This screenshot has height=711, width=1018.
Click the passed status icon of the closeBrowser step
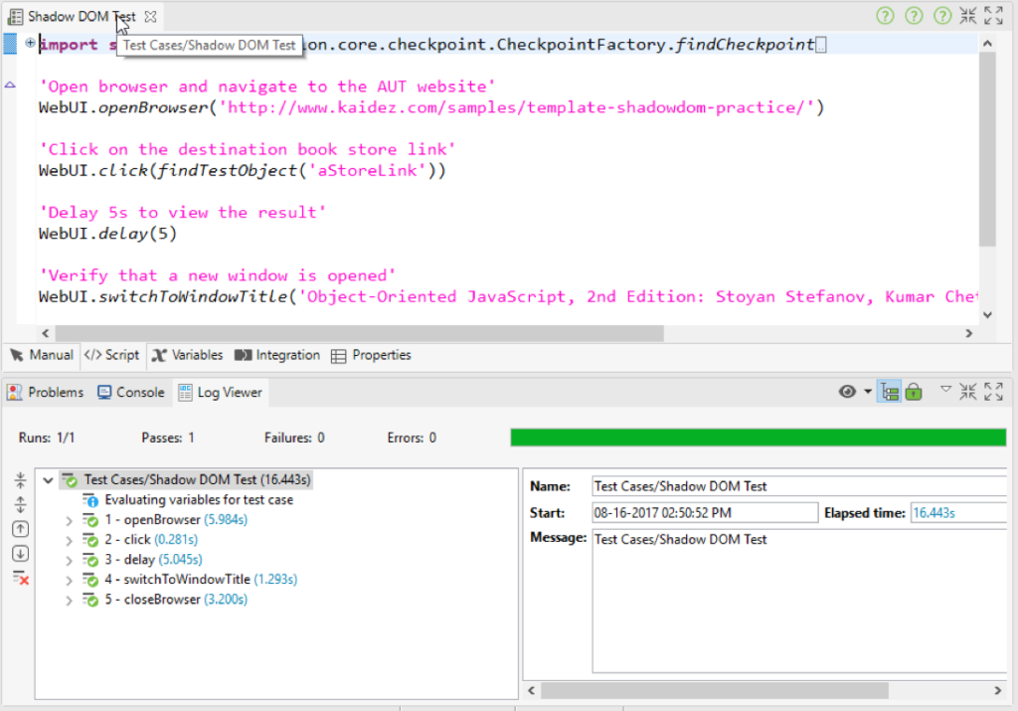pyautogui.click(x=90, y=600)
